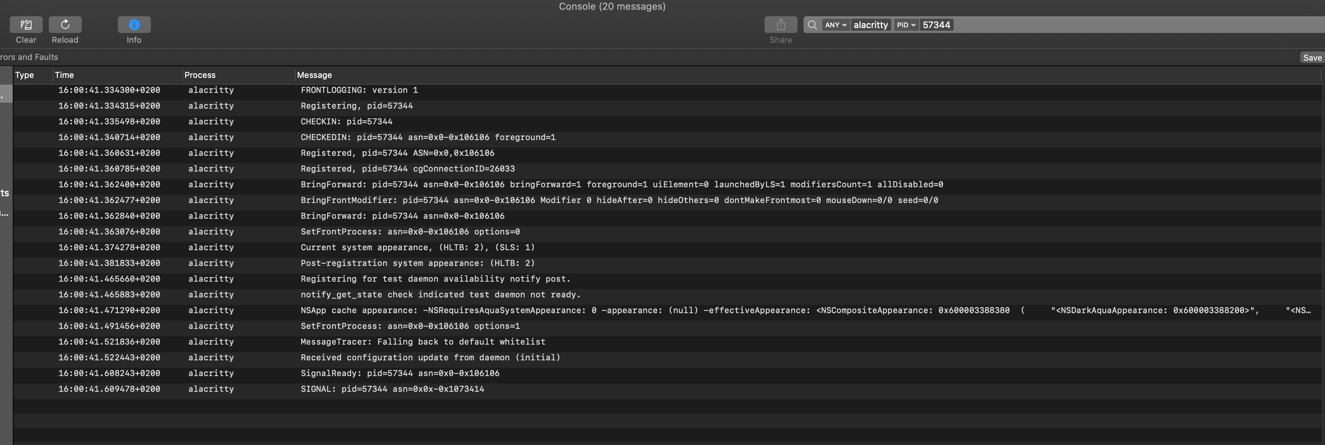Click the Message column header

pyautogui.click(x=314, y=75)
